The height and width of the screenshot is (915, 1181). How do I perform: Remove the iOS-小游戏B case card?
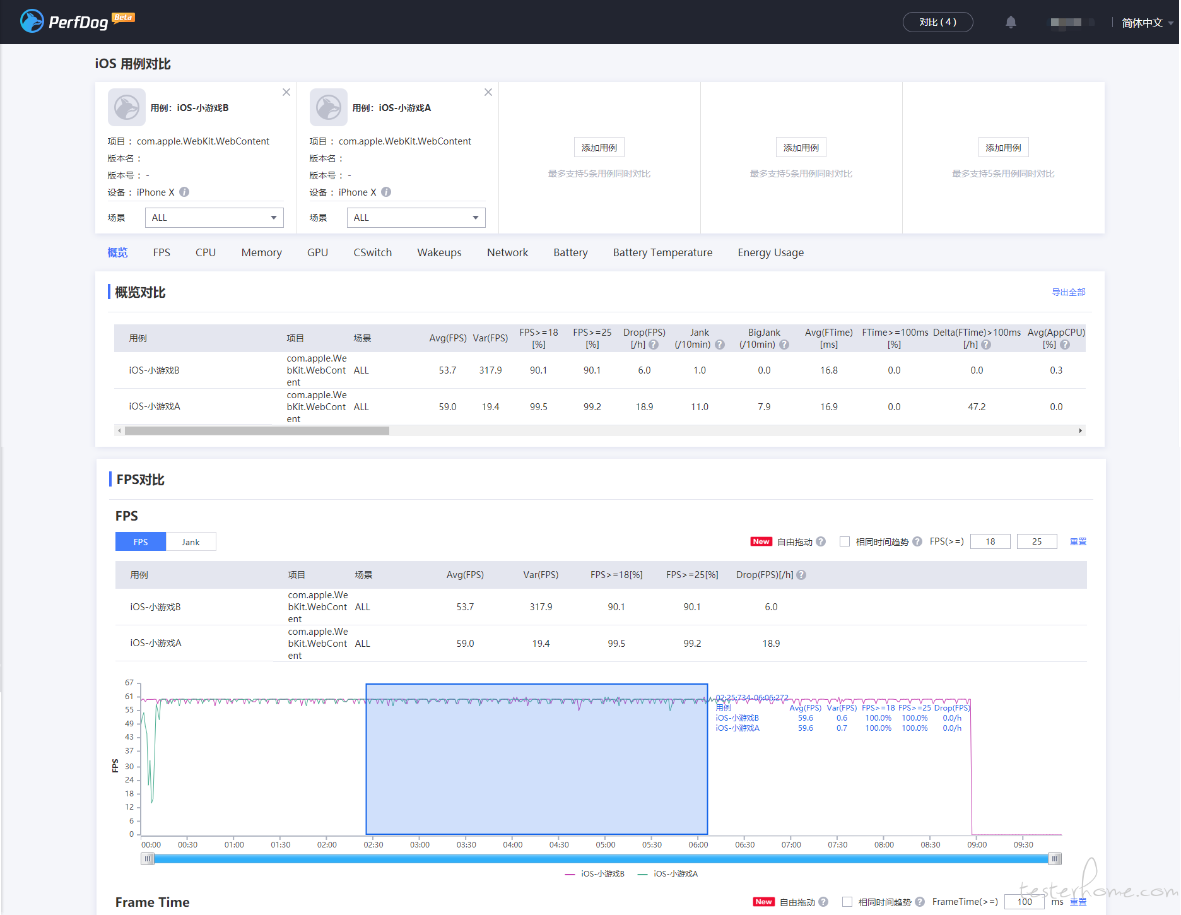(286, 92)
